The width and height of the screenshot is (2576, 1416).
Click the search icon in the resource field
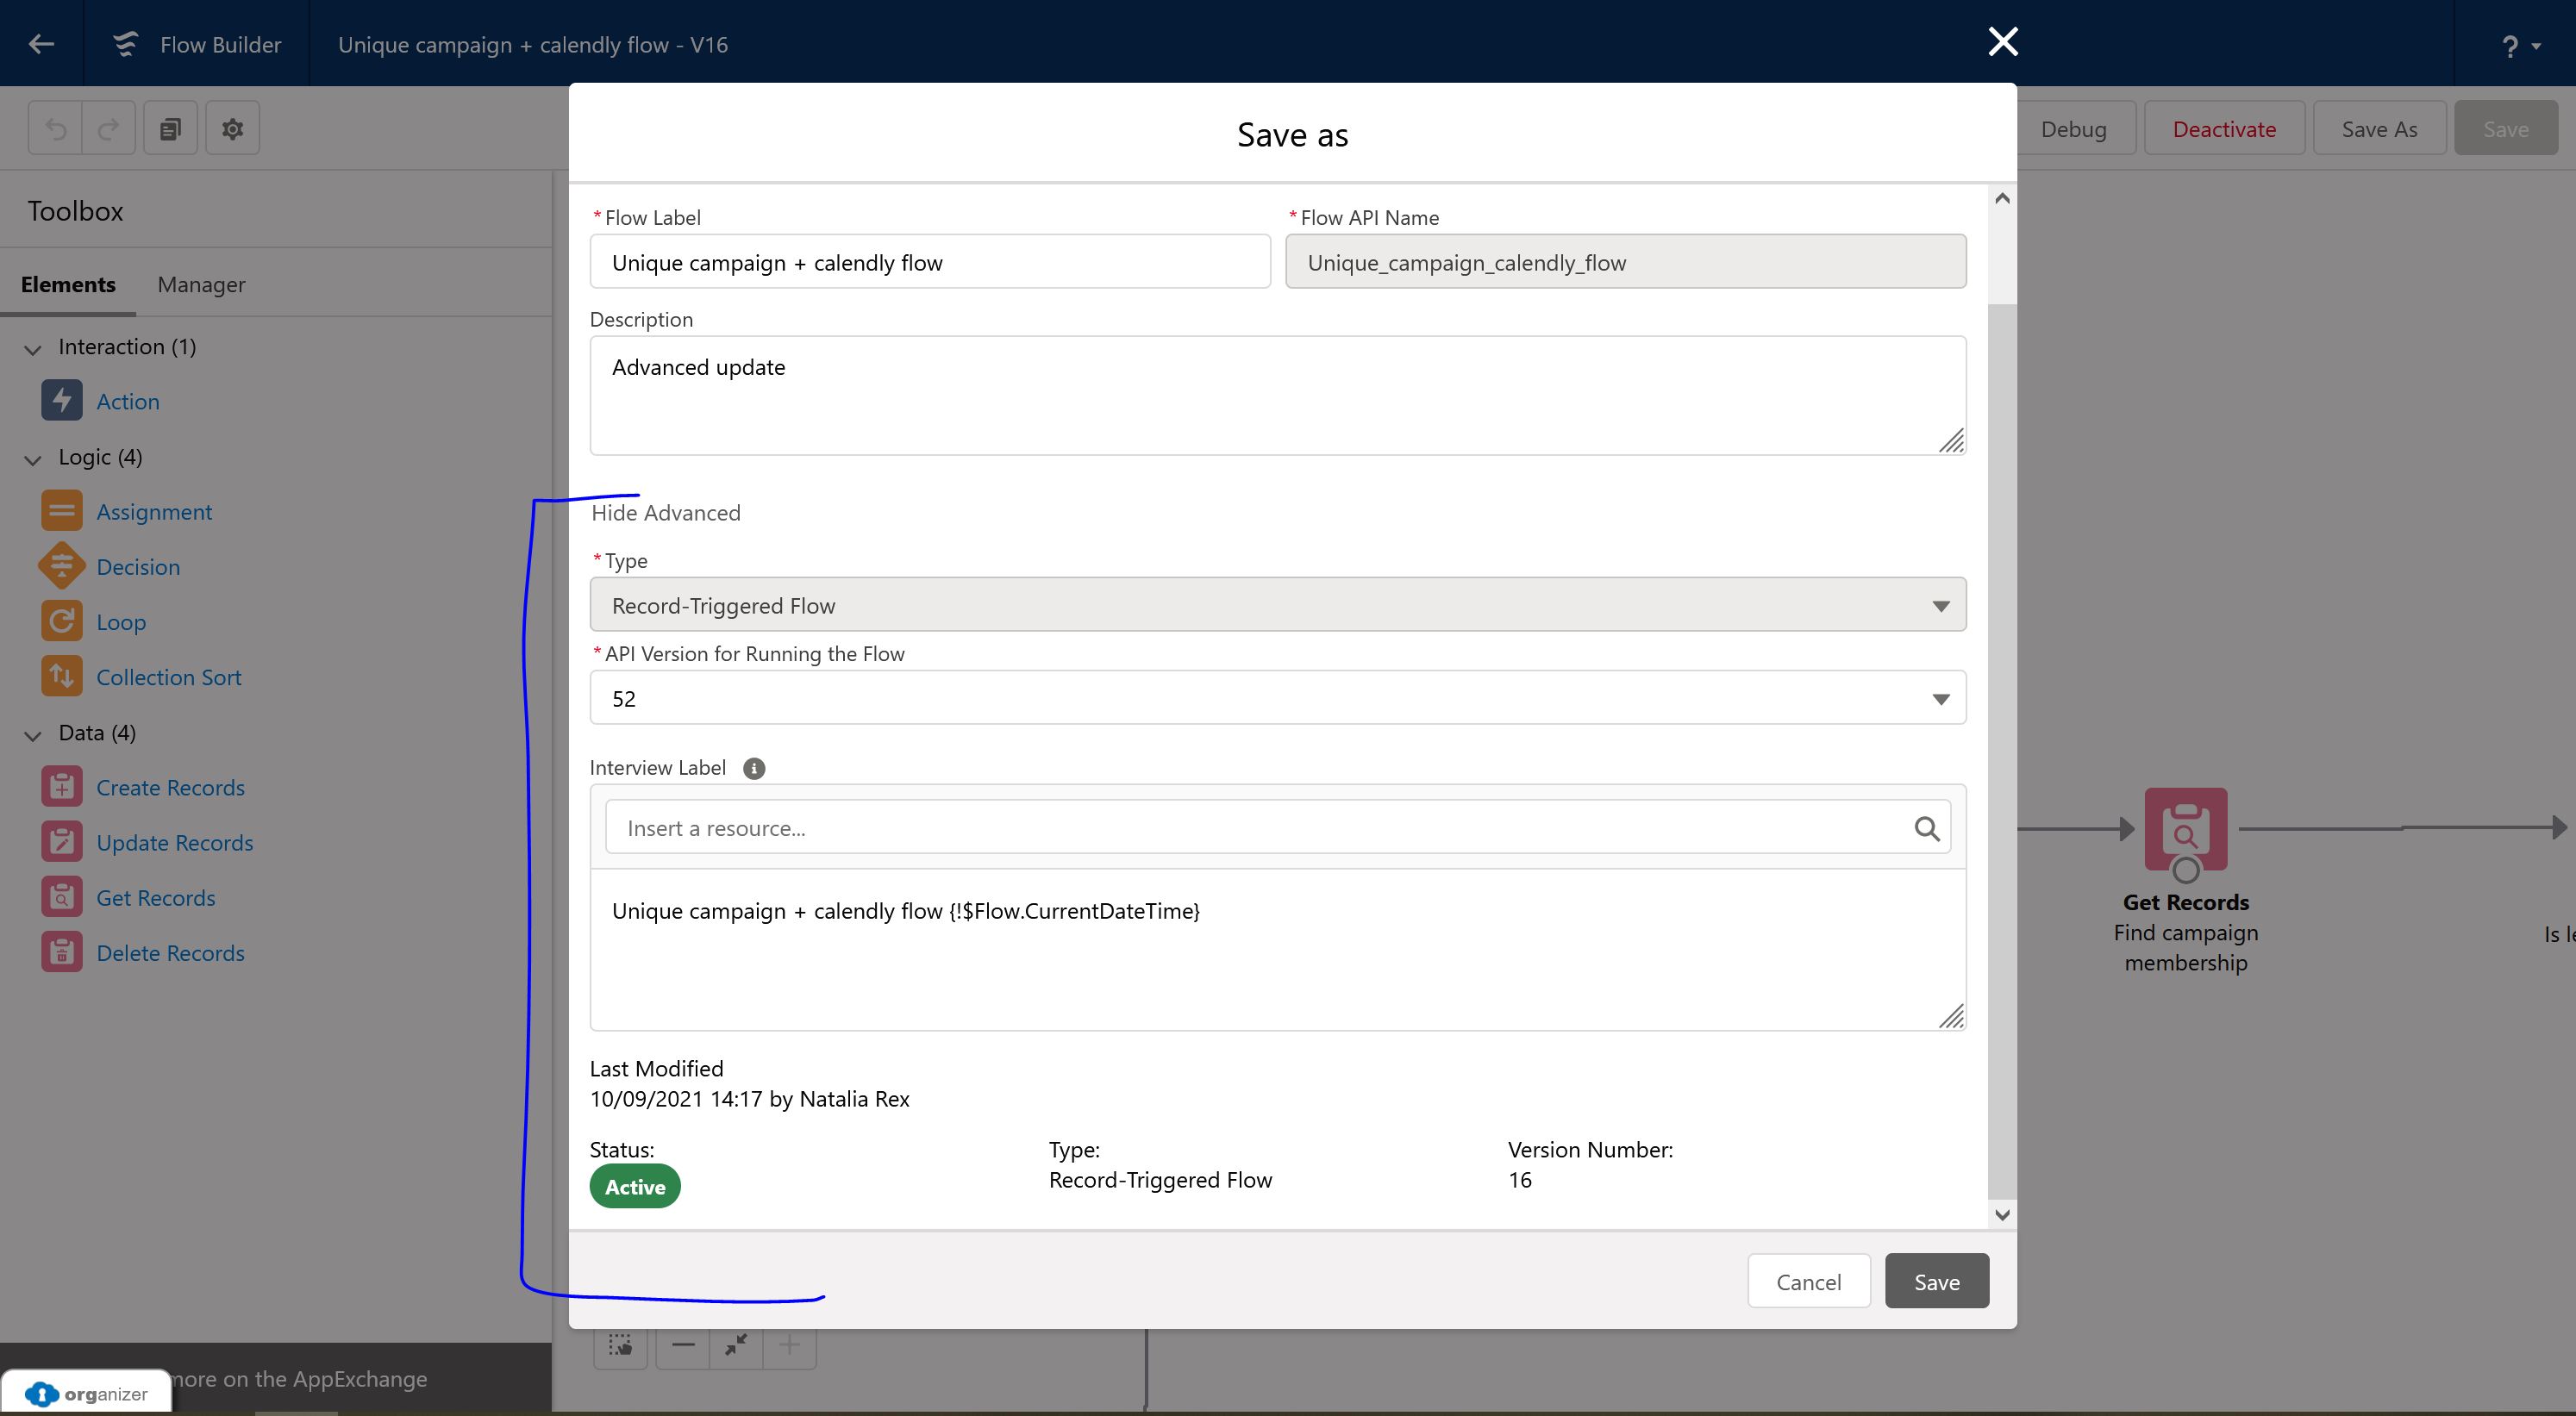pyautogui.click(x=1926, y=827)
